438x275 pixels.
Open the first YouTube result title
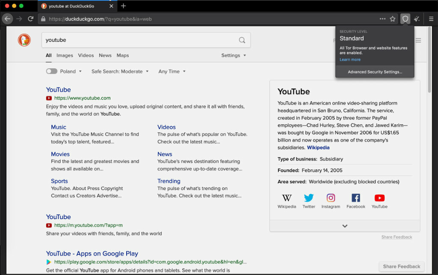click(58, 90)
